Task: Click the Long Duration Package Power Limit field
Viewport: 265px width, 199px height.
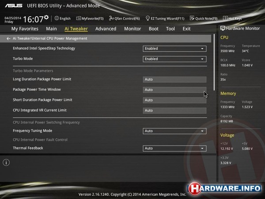Action: [x=174, y=80]
